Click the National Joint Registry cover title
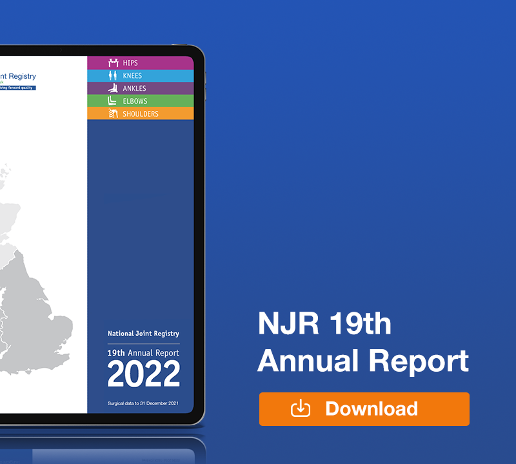Image resolution: width=516 pixels, height=464 pixels. pos(143,334)
